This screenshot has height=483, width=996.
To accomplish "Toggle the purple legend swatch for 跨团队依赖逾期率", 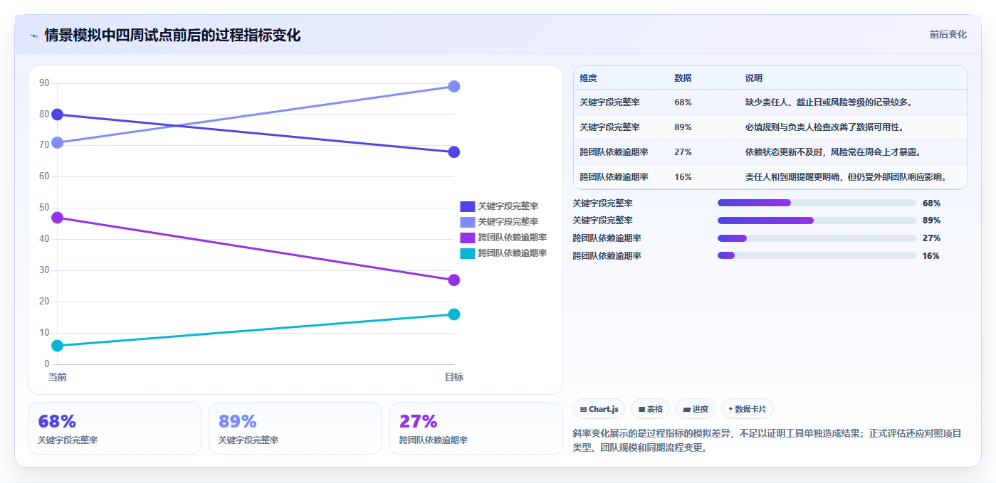I will [x=468, y=238].
